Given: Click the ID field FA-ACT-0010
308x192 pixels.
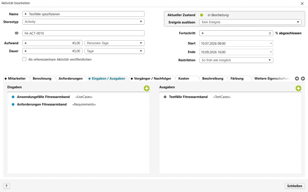Looking at the screenshot, I should click(x=83, y=33).
